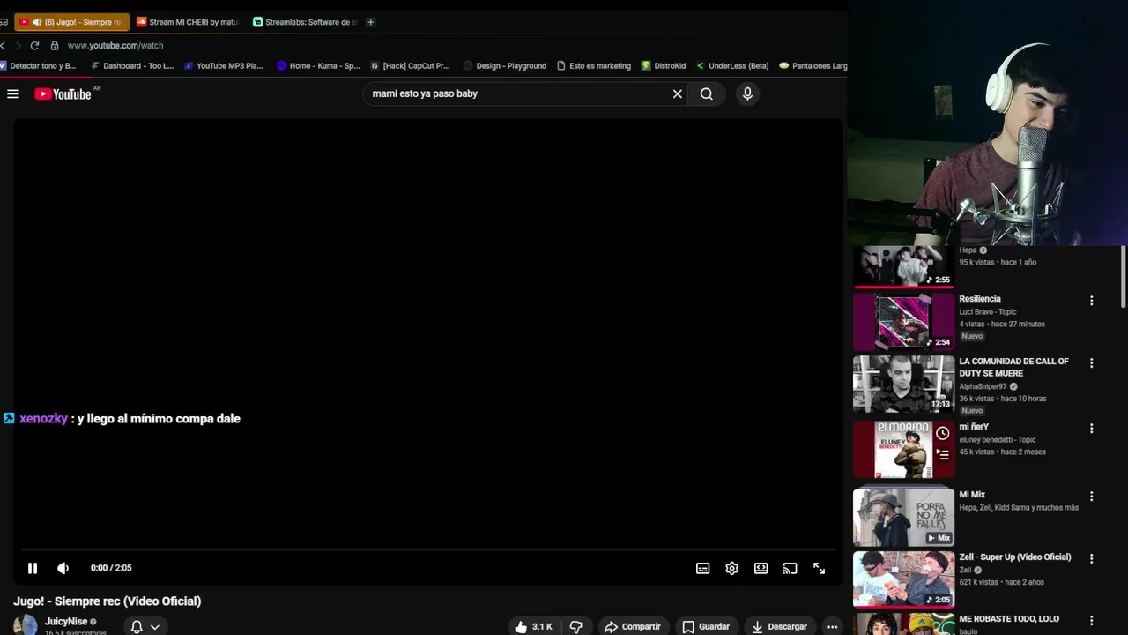Click the recommendations scrollbar
1128x635 pixels.
click(x=1123, y=278)
